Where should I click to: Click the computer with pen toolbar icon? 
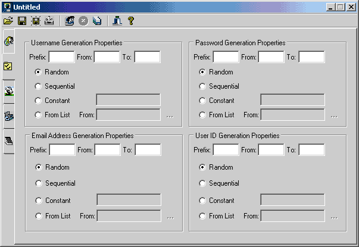[70, 21]
